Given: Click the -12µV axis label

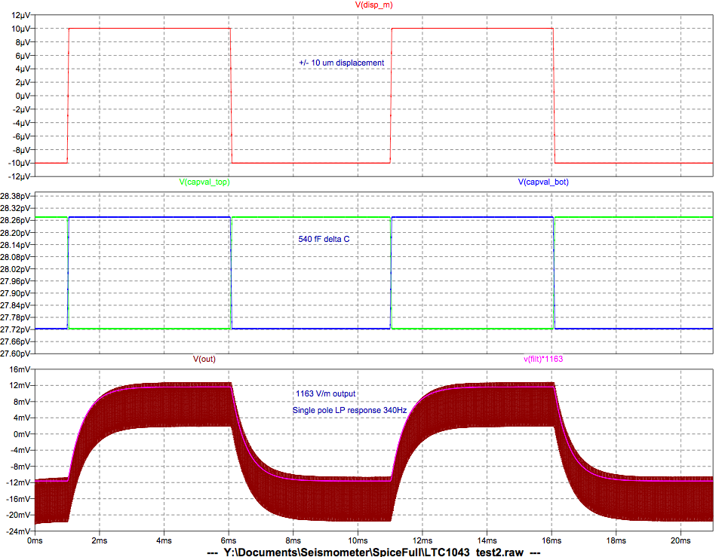Looking at the screenshot, I should [18, 176].
